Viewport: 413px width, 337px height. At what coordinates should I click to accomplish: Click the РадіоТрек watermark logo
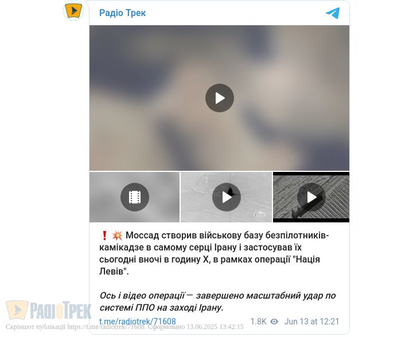49,311
